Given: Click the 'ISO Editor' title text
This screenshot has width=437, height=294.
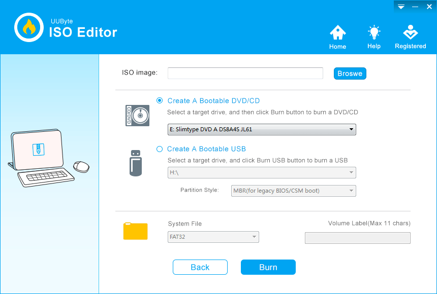Looking at the screenshot, I should coord(83,32).
